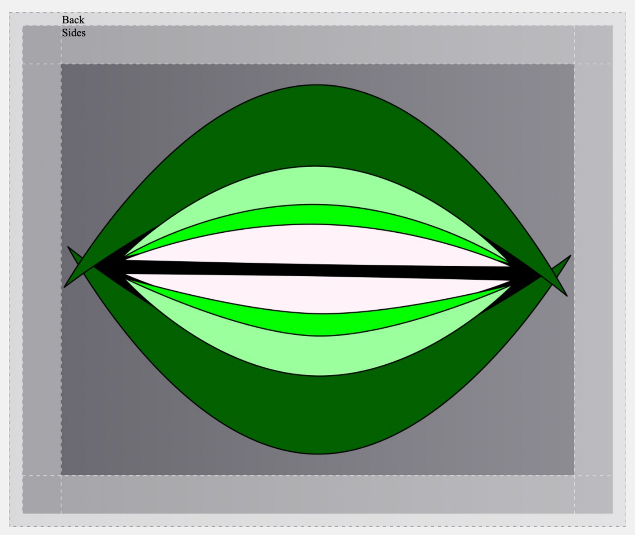Click the "Back" text label
Screen dimensions: 635x535
[x=73, y=20]
